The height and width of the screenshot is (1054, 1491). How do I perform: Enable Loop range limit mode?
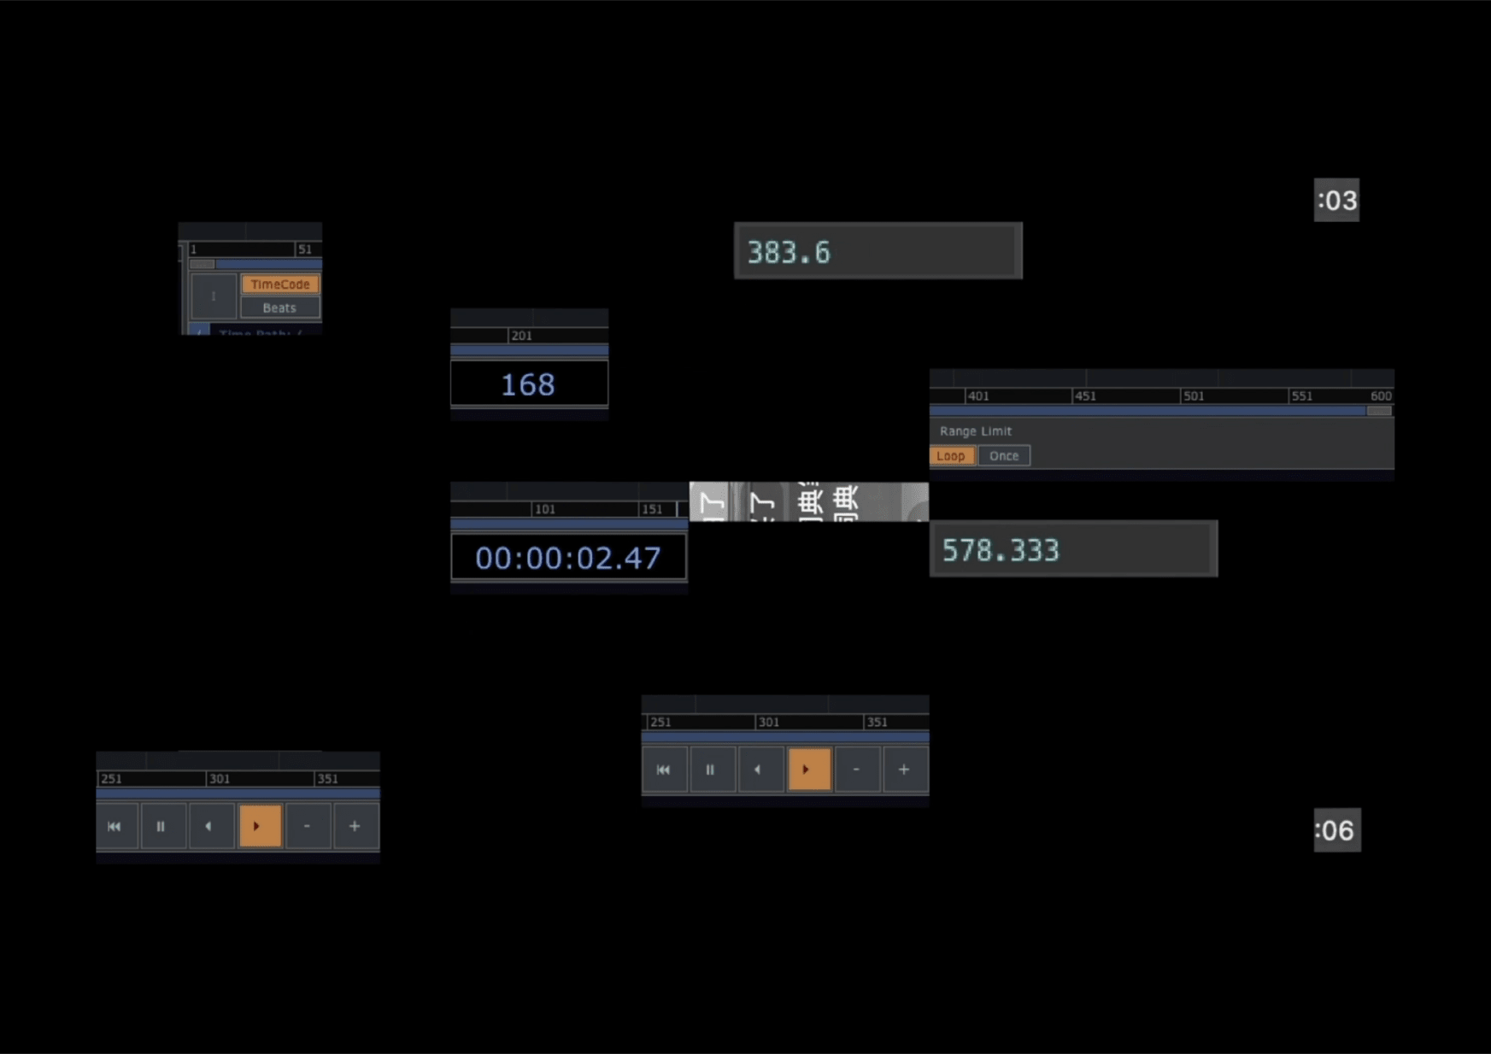(x=951, y=456)
